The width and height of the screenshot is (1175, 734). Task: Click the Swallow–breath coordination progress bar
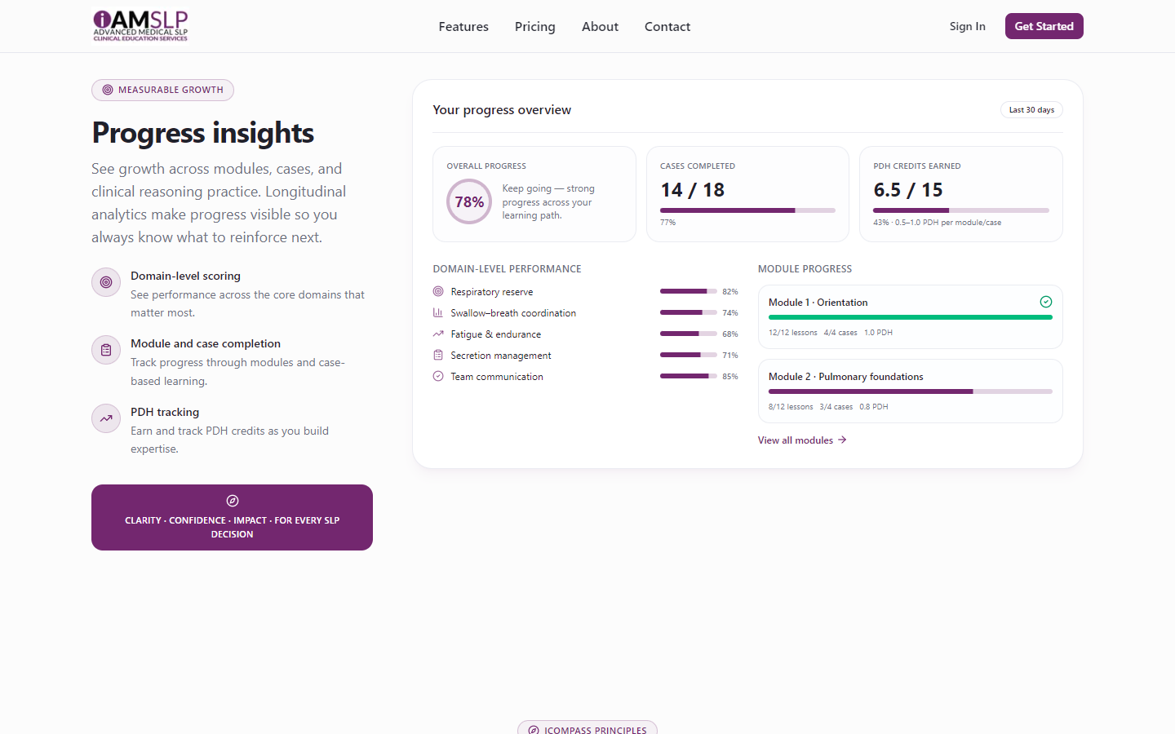pyautogui.click(x=689, y=312)
